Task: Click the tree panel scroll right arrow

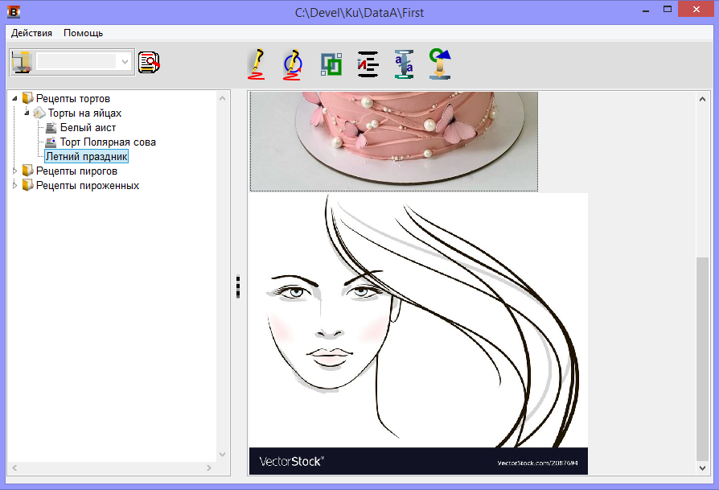Action: 209,468
